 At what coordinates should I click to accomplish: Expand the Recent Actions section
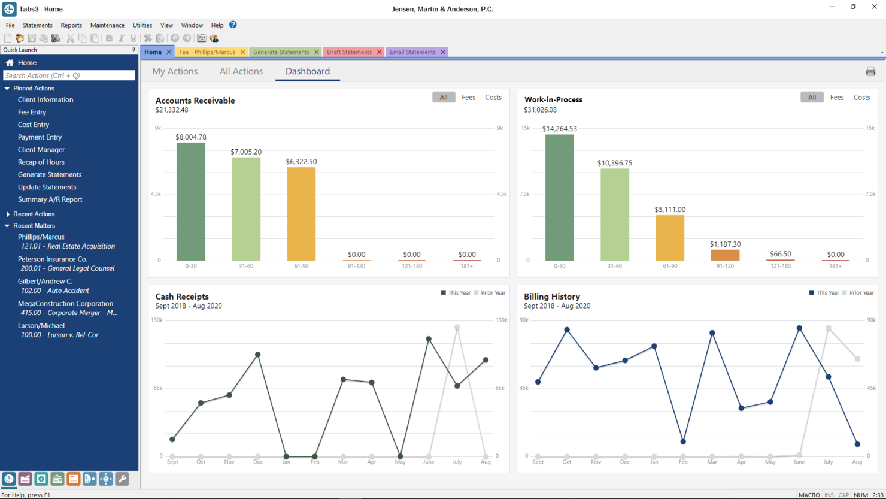click(7, 214)
